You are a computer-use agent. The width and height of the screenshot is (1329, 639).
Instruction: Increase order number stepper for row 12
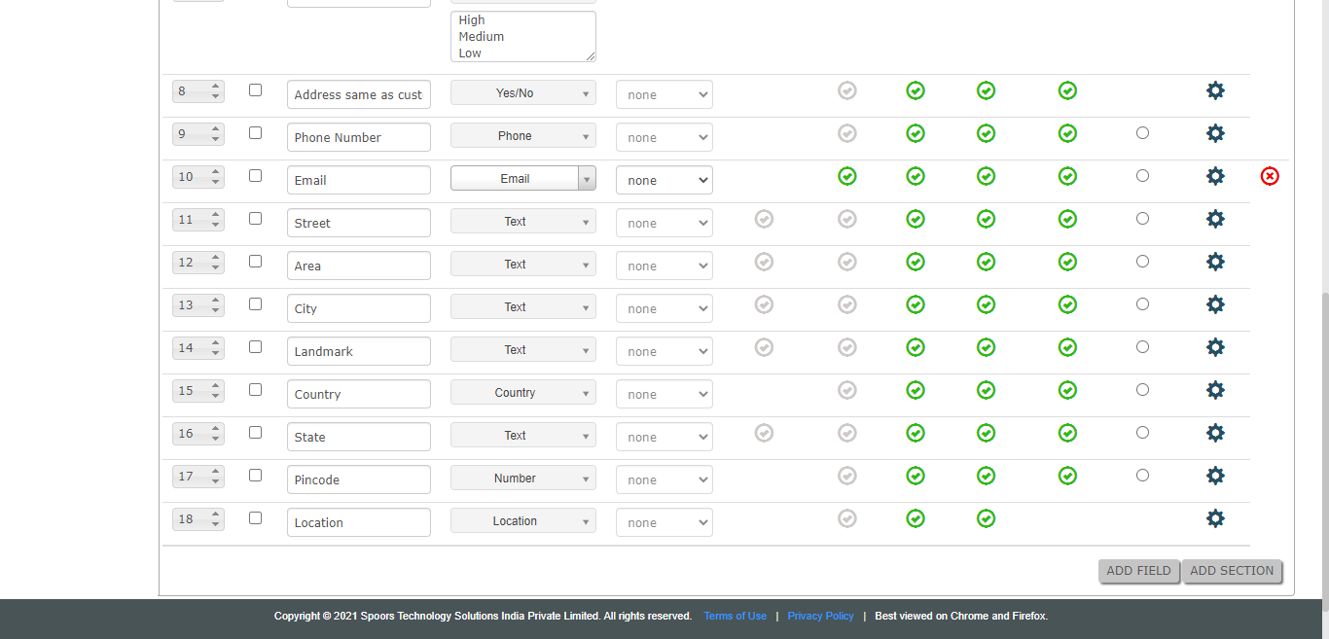pyautogui.click(x=216, y=258)
